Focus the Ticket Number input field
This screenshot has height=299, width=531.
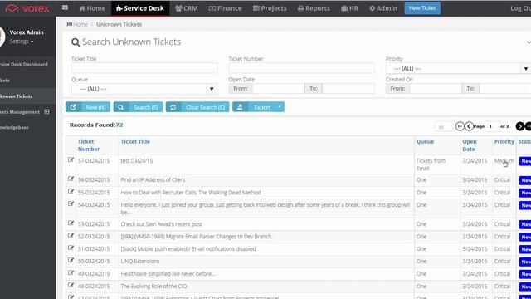[301, 68]
